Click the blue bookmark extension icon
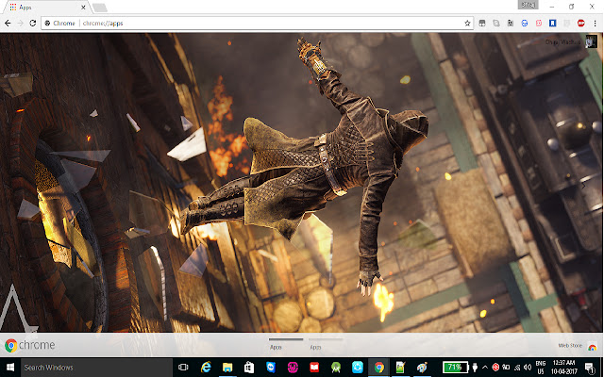This screenshot has height=377, width=604. [x=552, y=24]
